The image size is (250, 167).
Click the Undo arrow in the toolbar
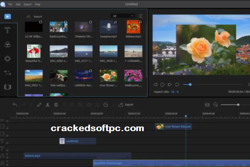pos(15,105)
